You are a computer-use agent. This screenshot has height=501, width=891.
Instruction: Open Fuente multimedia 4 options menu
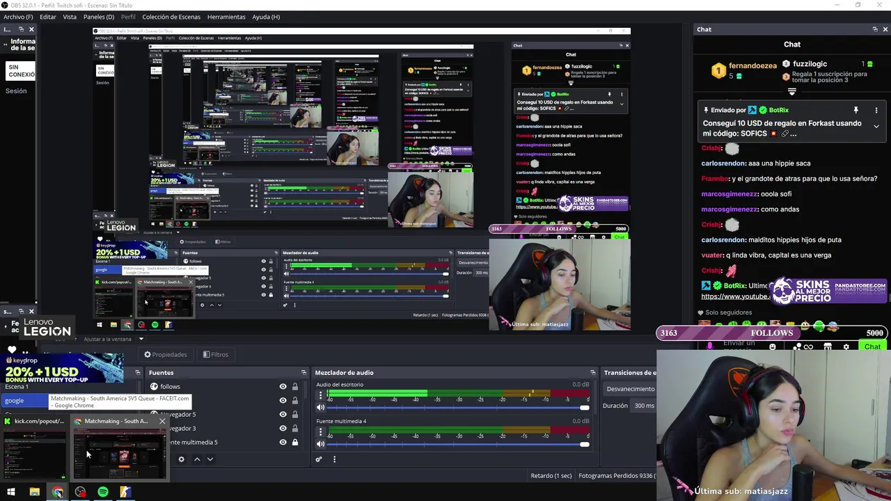321,432
